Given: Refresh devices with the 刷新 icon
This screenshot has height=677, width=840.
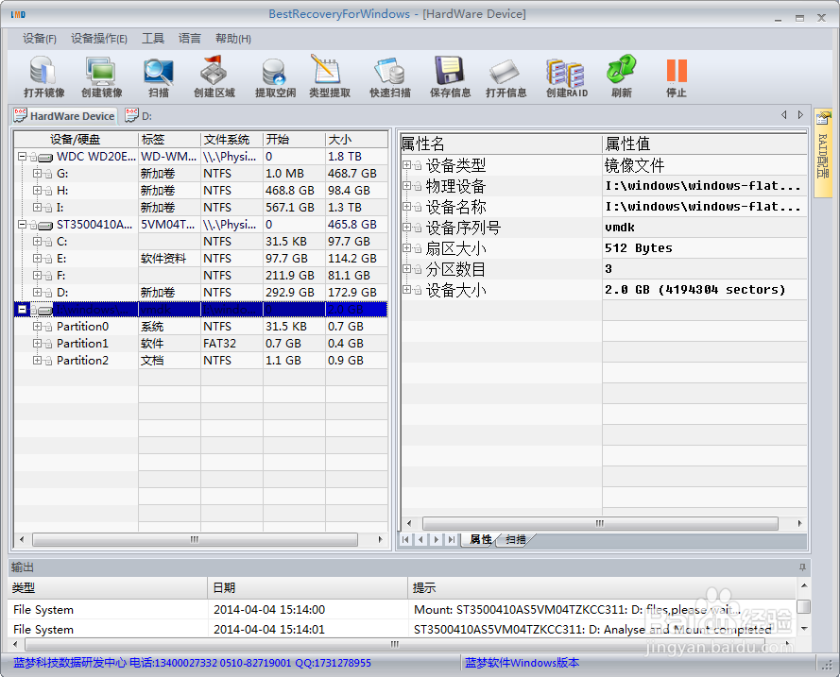Looking at the screenshot, I should click(622, 77).
